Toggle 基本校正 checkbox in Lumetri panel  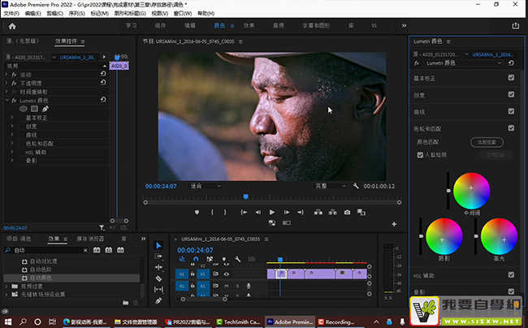pos(511,78)
